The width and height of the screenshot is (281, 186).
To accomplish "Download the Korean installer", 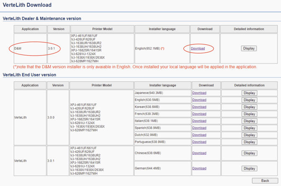I will coord(199,107).
